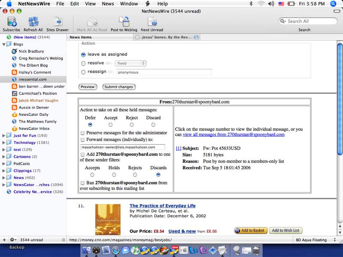Open view all messages from 270thurstan link

(x=234, y=134)
